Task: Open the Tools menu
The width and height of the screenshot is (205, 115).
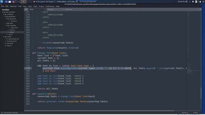Action: coord(35,6)
